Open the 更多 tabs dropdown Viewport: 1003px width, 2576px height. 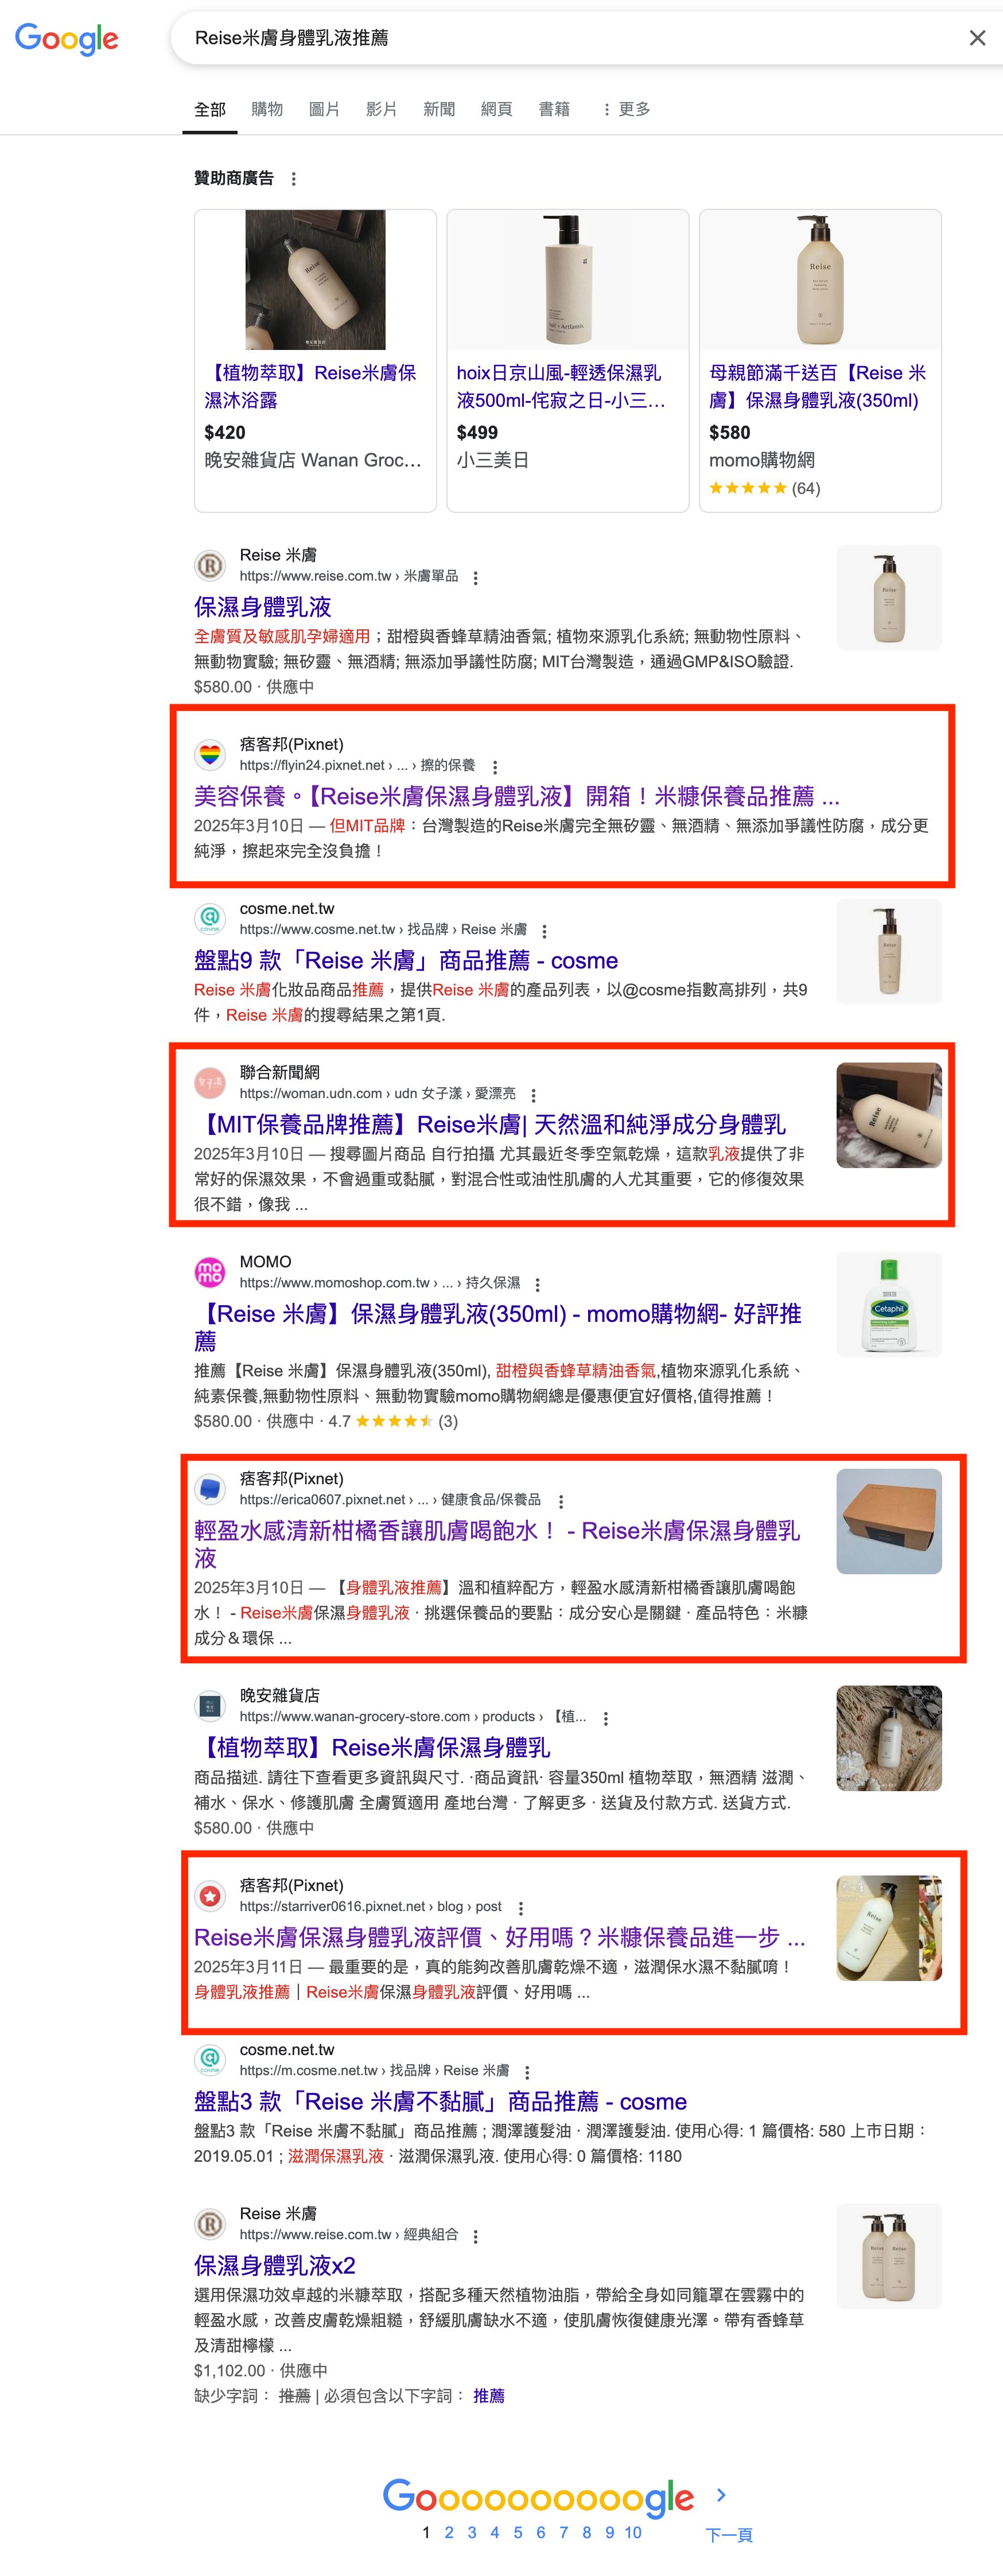pos(626,109)
